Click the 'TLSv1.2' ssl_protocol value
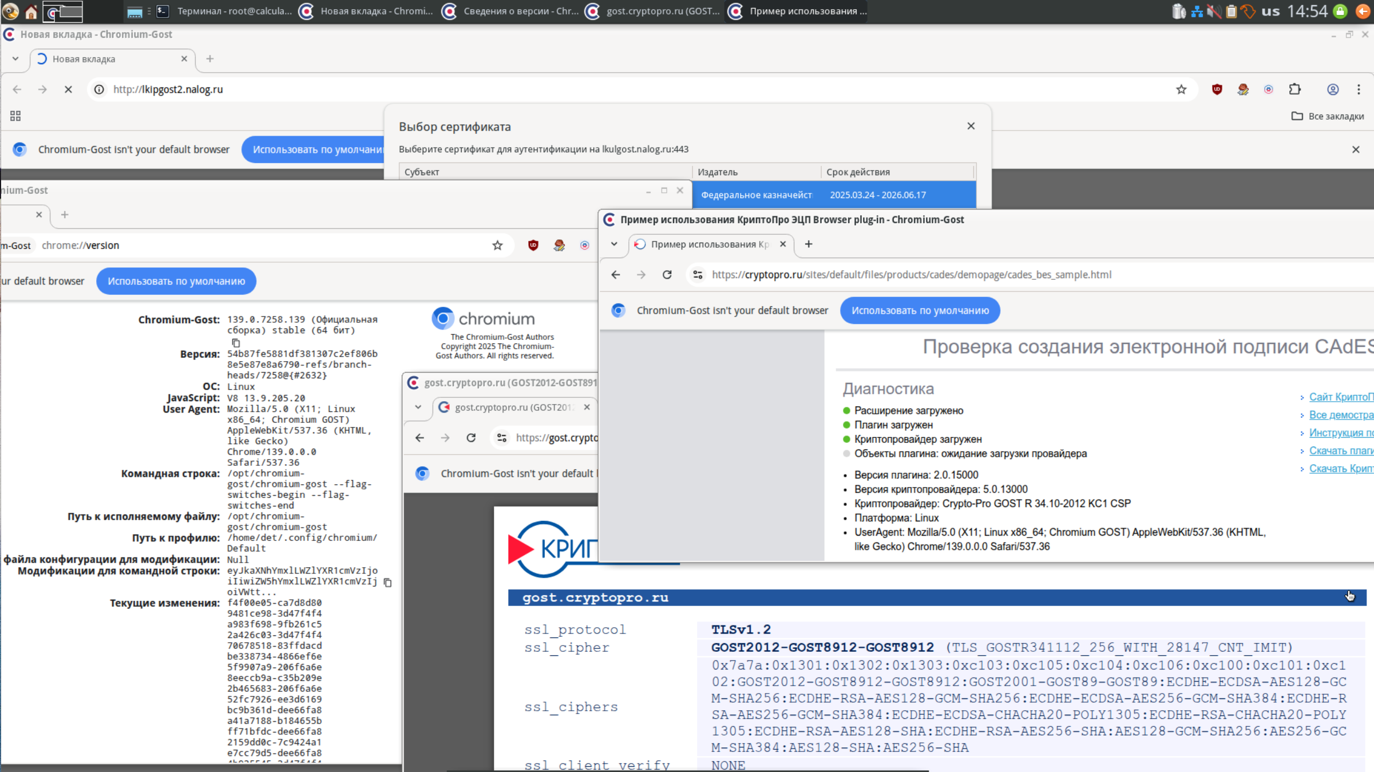Viewport: 1374px width, 772px height. [741, 630]
